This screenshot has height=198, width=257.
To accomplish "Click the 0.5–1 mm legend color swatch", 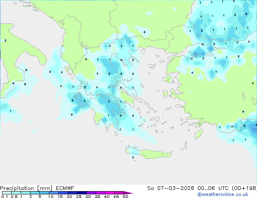I will [16, 193].
